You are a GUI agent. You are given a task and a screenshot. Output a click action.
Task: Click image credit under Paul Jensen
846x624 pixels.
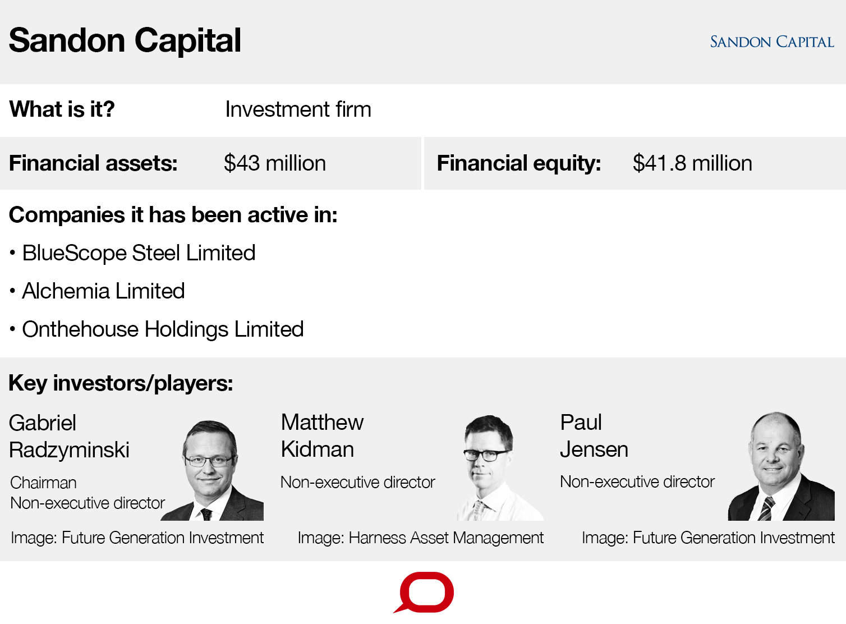[708, 538]
